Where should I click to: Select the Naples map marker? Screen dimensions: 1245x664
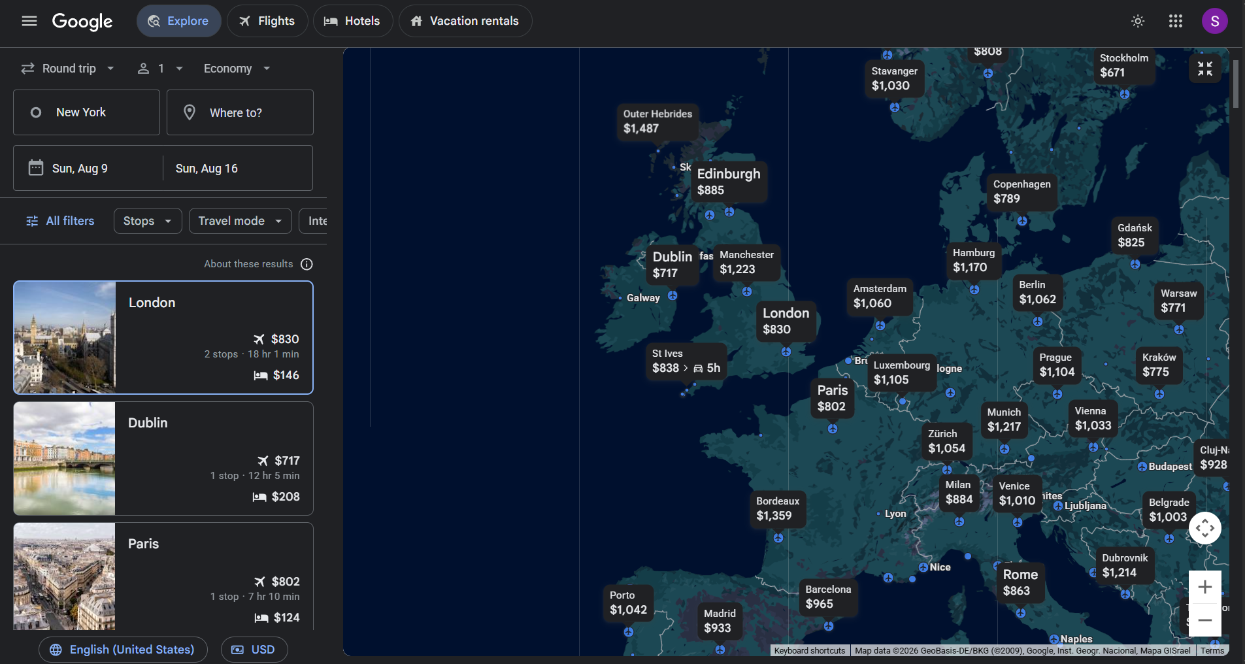tap(1054, 639)
